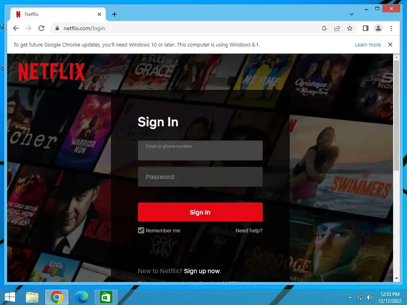Expand the tab search chevron
407x305 pixels.
click(351, 14)
